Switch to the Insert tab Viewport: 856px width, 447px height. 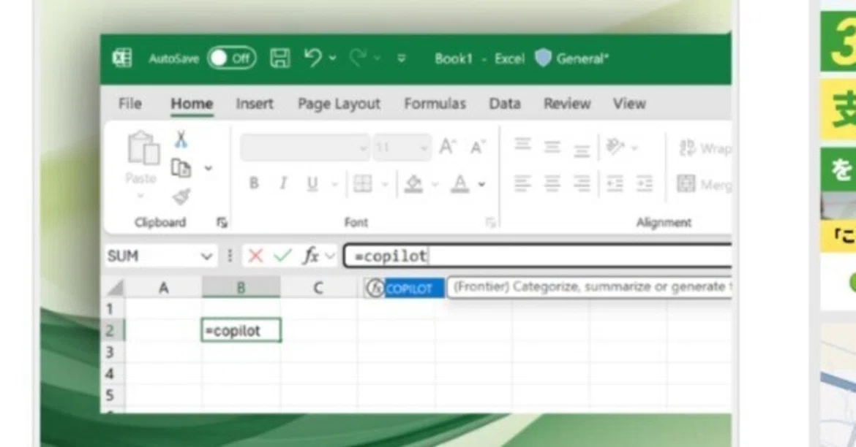pyautogui.click(x=255, y=104)
